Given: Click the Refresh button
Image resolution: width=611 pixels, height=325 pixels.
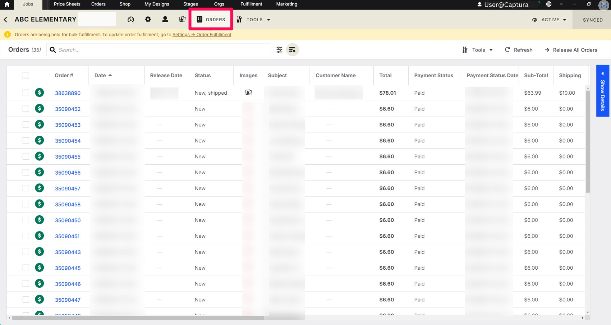Looking at the screenshot, I should [519, 50].
